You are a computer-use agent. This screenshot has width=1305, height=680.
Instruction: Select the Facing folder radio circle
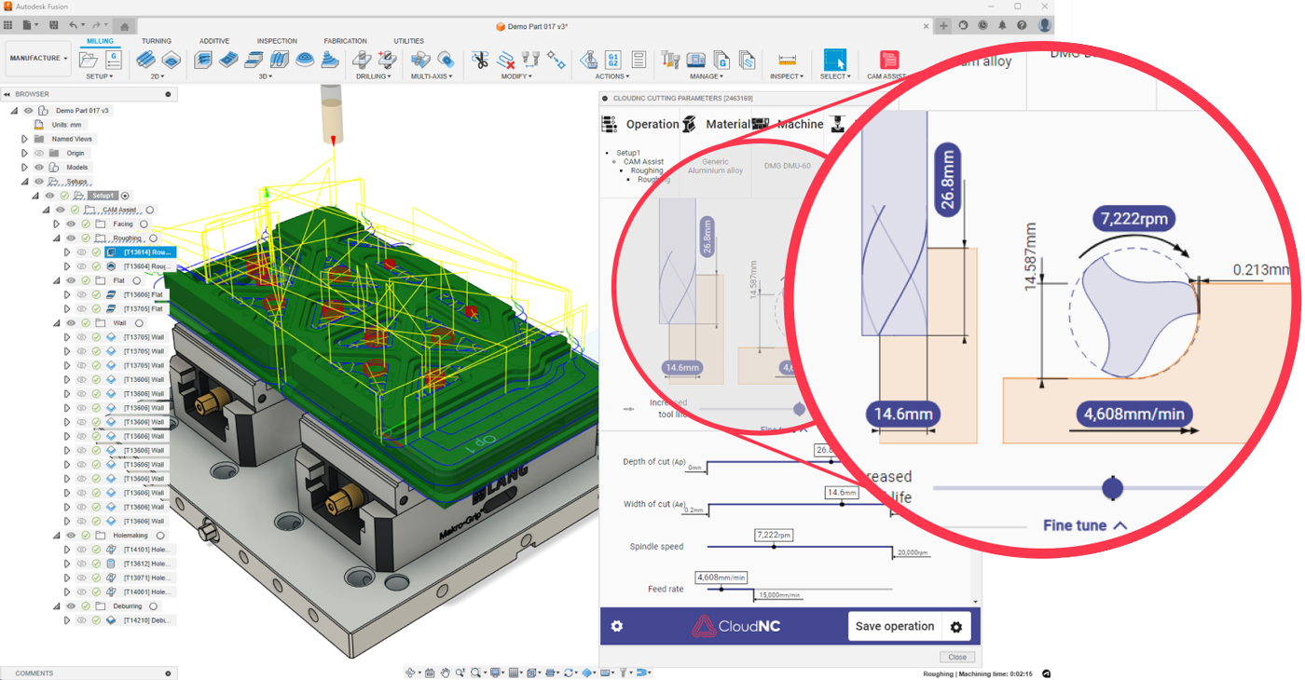144,224
